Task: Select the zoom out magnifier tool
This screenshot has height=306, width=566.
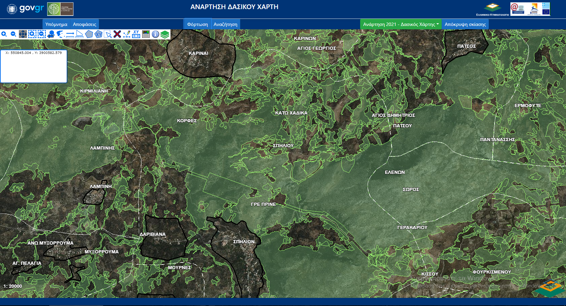Action: pos(13,34)
